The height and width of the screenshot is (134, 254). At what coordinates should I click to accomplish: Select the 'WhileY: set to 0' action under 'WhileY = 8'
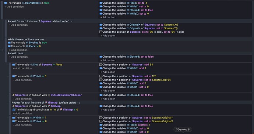(x=124, y=87)
